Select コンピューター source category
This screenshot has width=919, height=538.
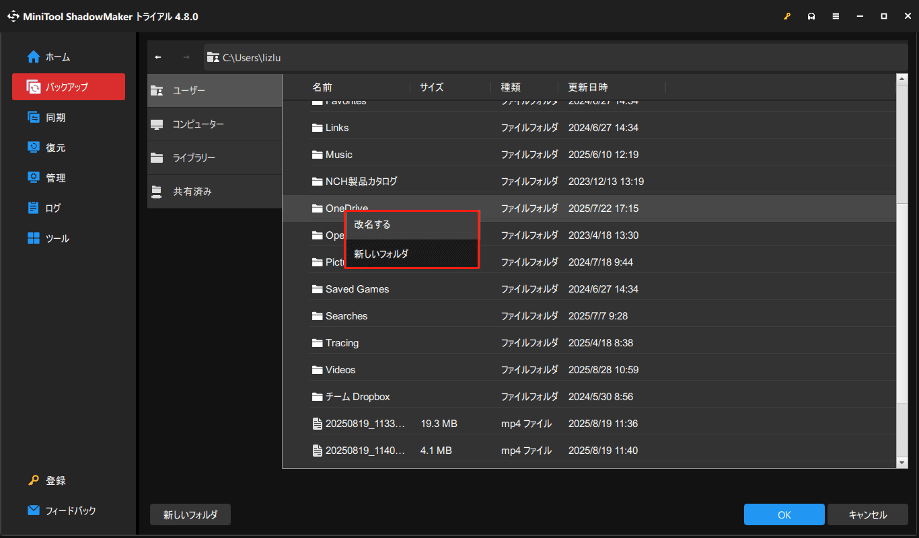coord(215,124)
